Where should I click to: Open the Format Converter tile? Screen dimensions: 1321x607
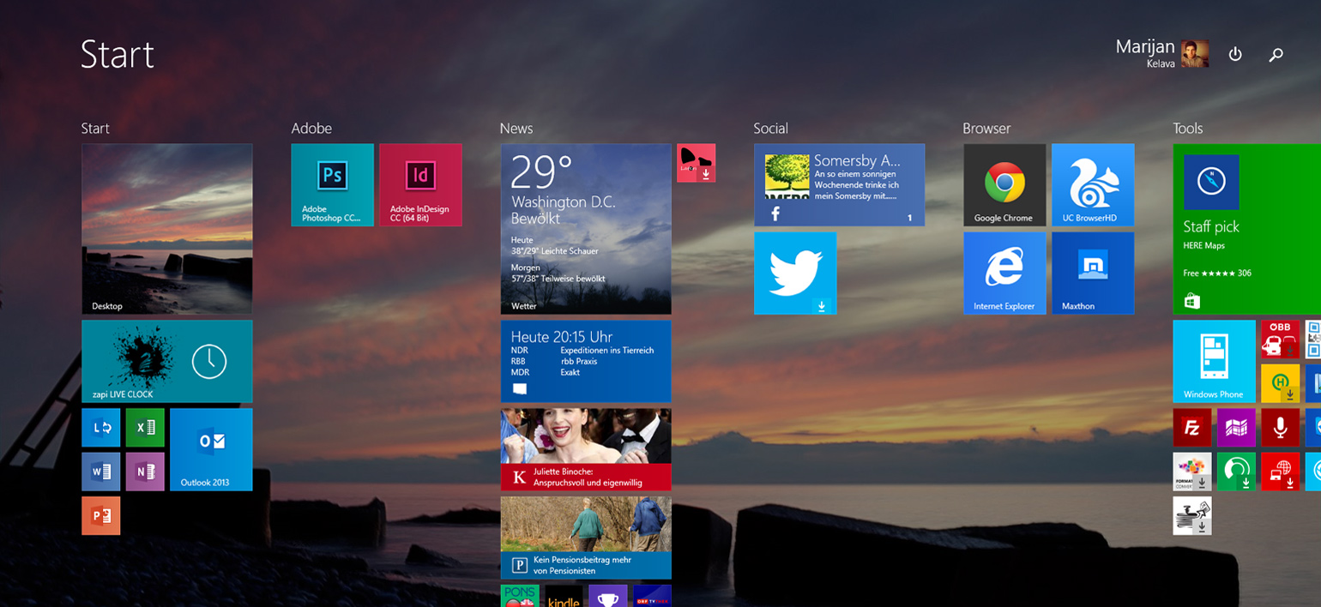coord(1192,472)
